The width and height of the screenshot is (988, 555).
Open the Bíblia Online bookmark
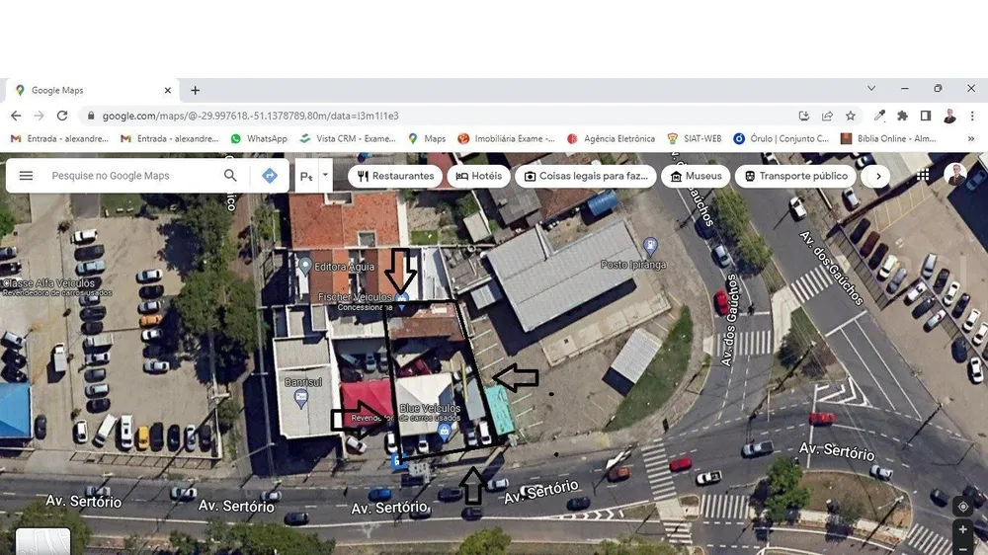pos(888,138)
